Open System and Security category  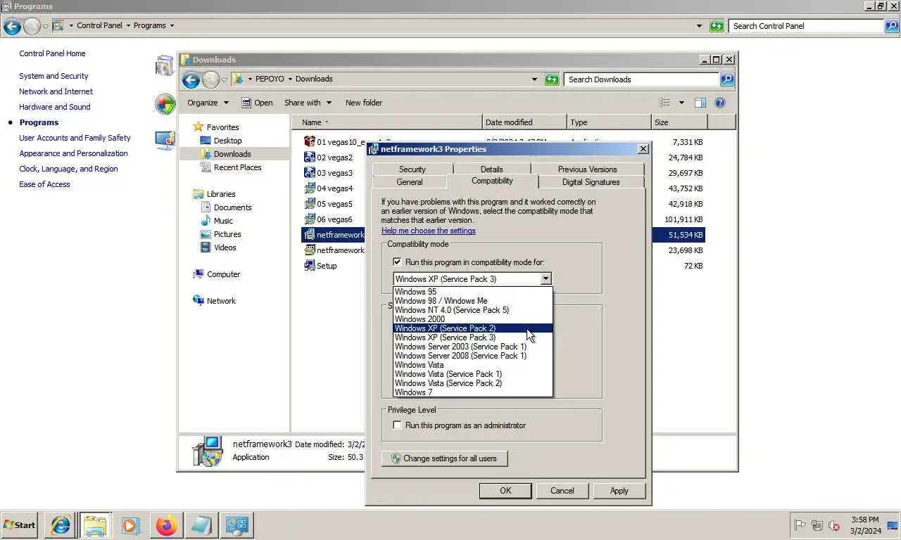click(53, 76)
